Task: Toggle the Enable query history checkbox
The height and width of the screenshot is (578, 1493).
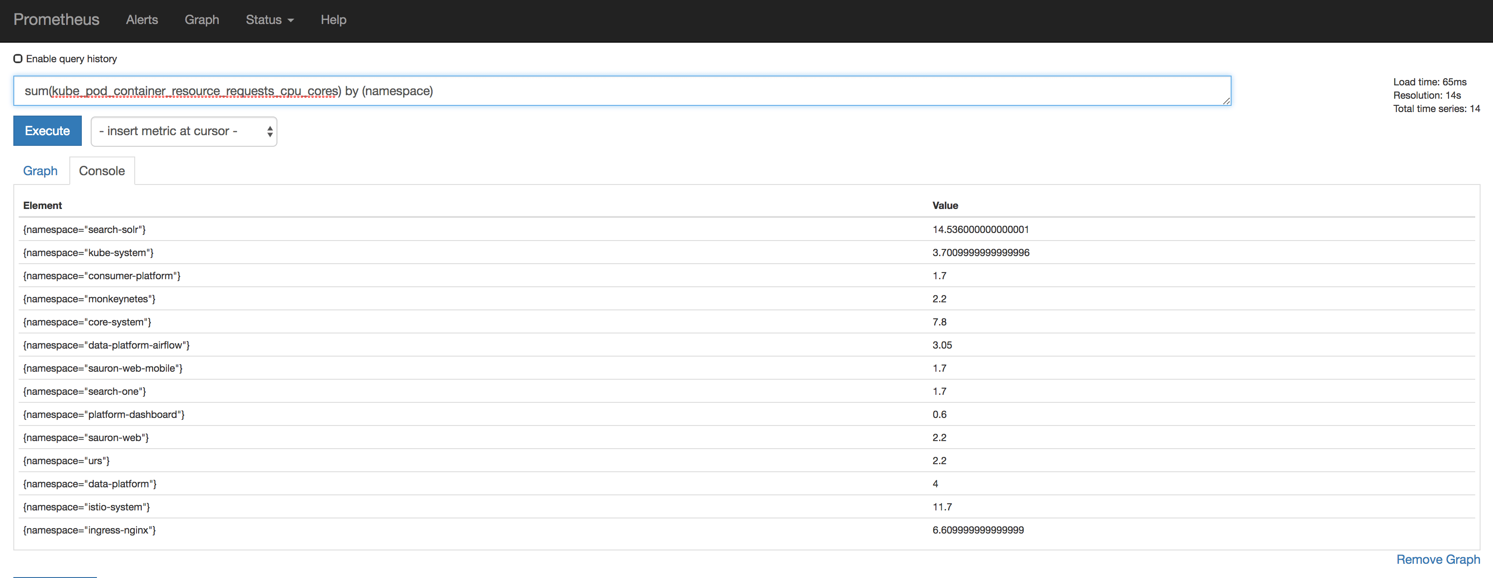Action: tap(17, 58)
